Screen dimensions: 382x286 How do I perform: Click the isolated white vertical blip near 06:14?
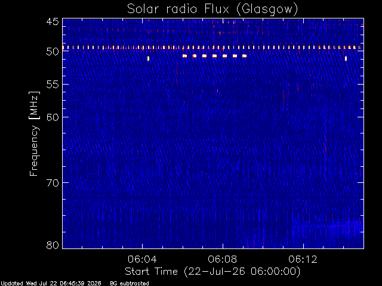(346, 58)
